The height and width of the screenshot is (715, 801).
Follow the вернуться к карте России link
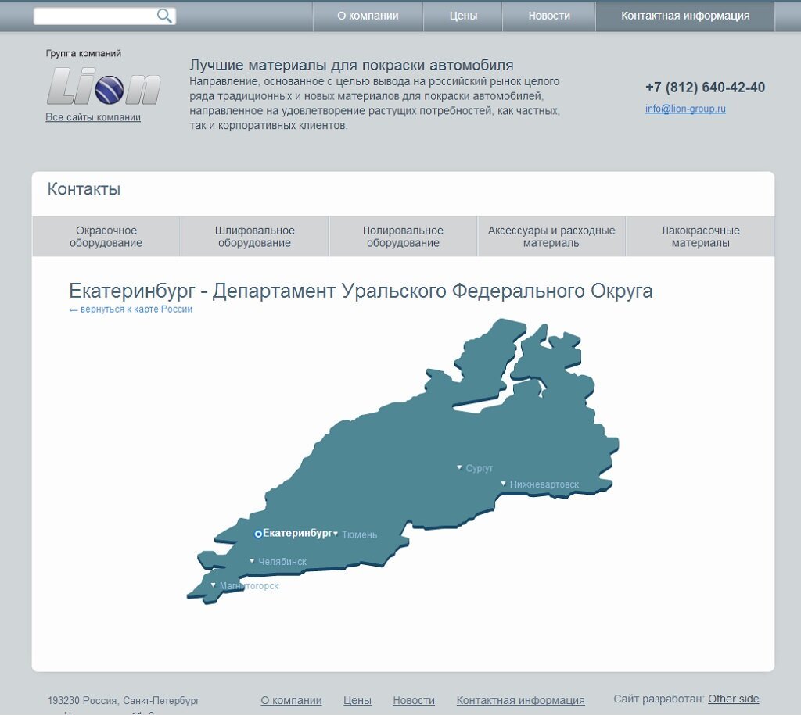point(131,309)
